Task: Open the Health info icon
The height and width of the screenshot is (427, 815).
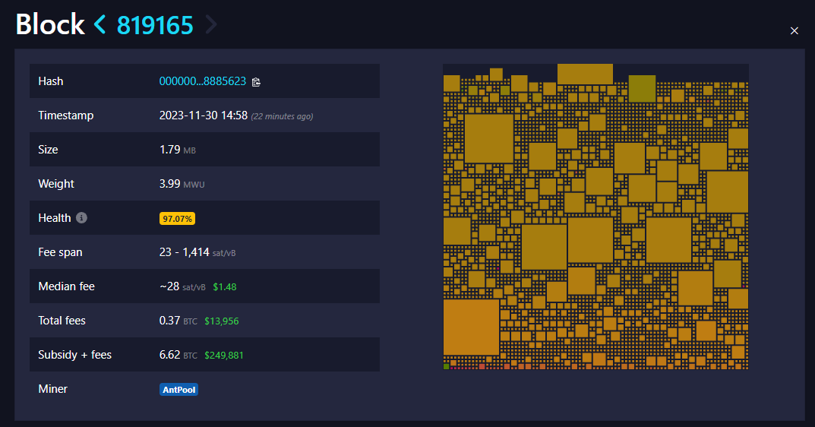Action: pos(81,218)
